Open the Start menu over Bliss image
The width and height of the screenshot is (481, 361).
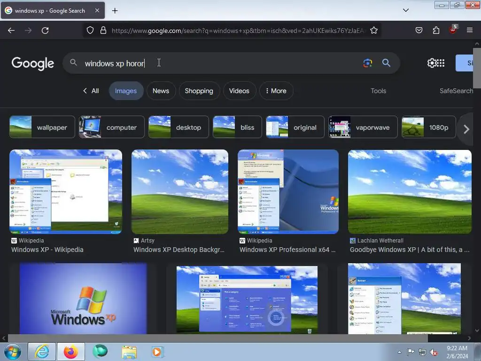404,298
